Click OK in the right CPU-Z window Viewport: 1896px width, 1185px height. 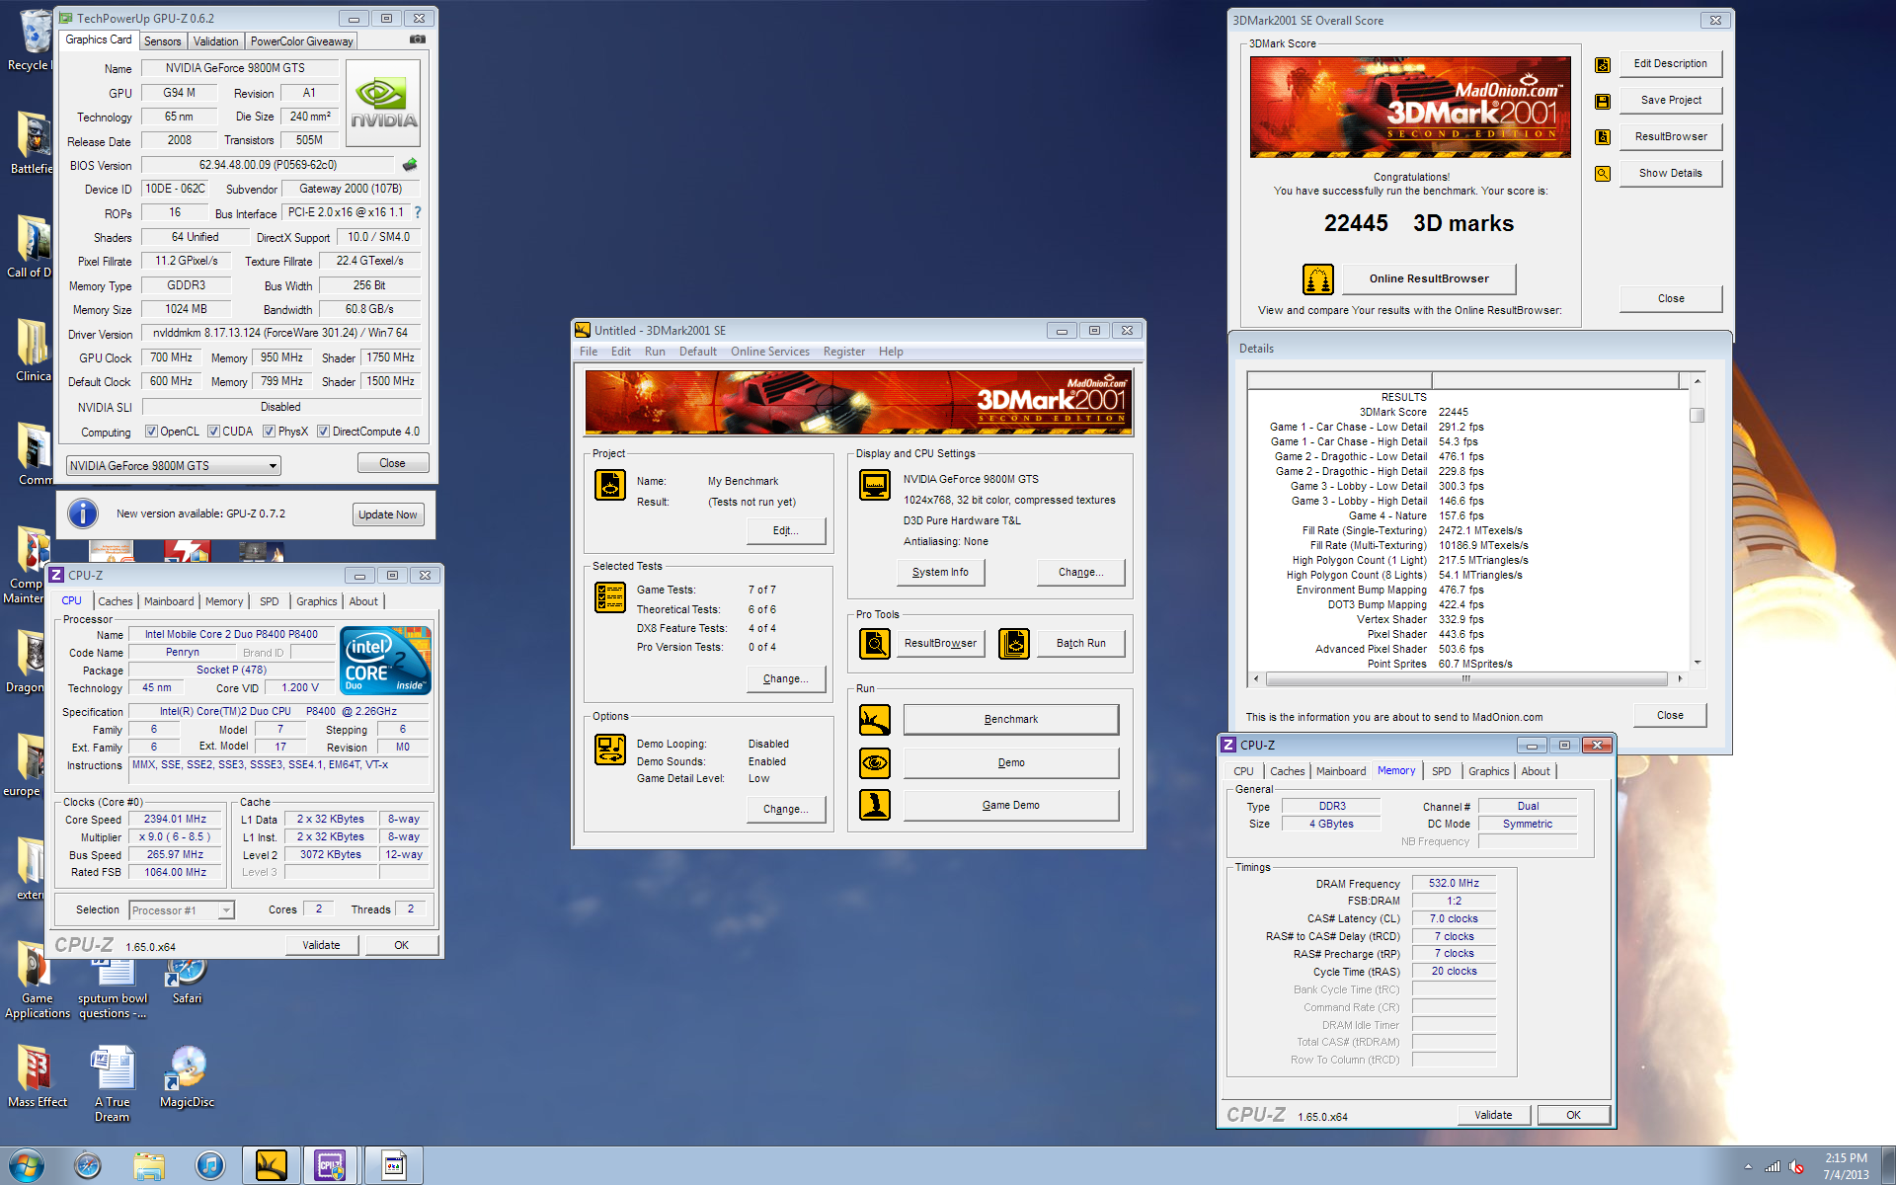click(x=1573, y=1116)
